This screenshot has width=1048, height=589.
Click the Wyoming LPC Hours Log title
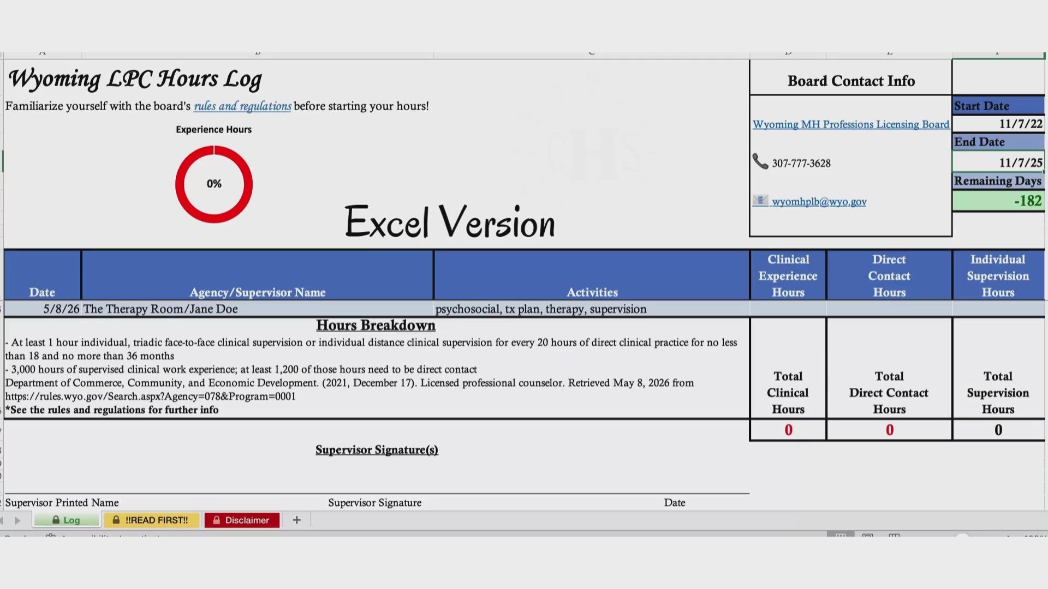(x=135, y=79)
